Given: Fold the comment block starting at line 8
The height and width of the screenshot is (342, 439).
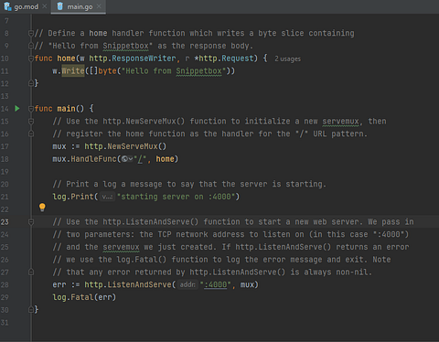Looking at the screenshot, I should pyautogui.click(x=31, y=33).
